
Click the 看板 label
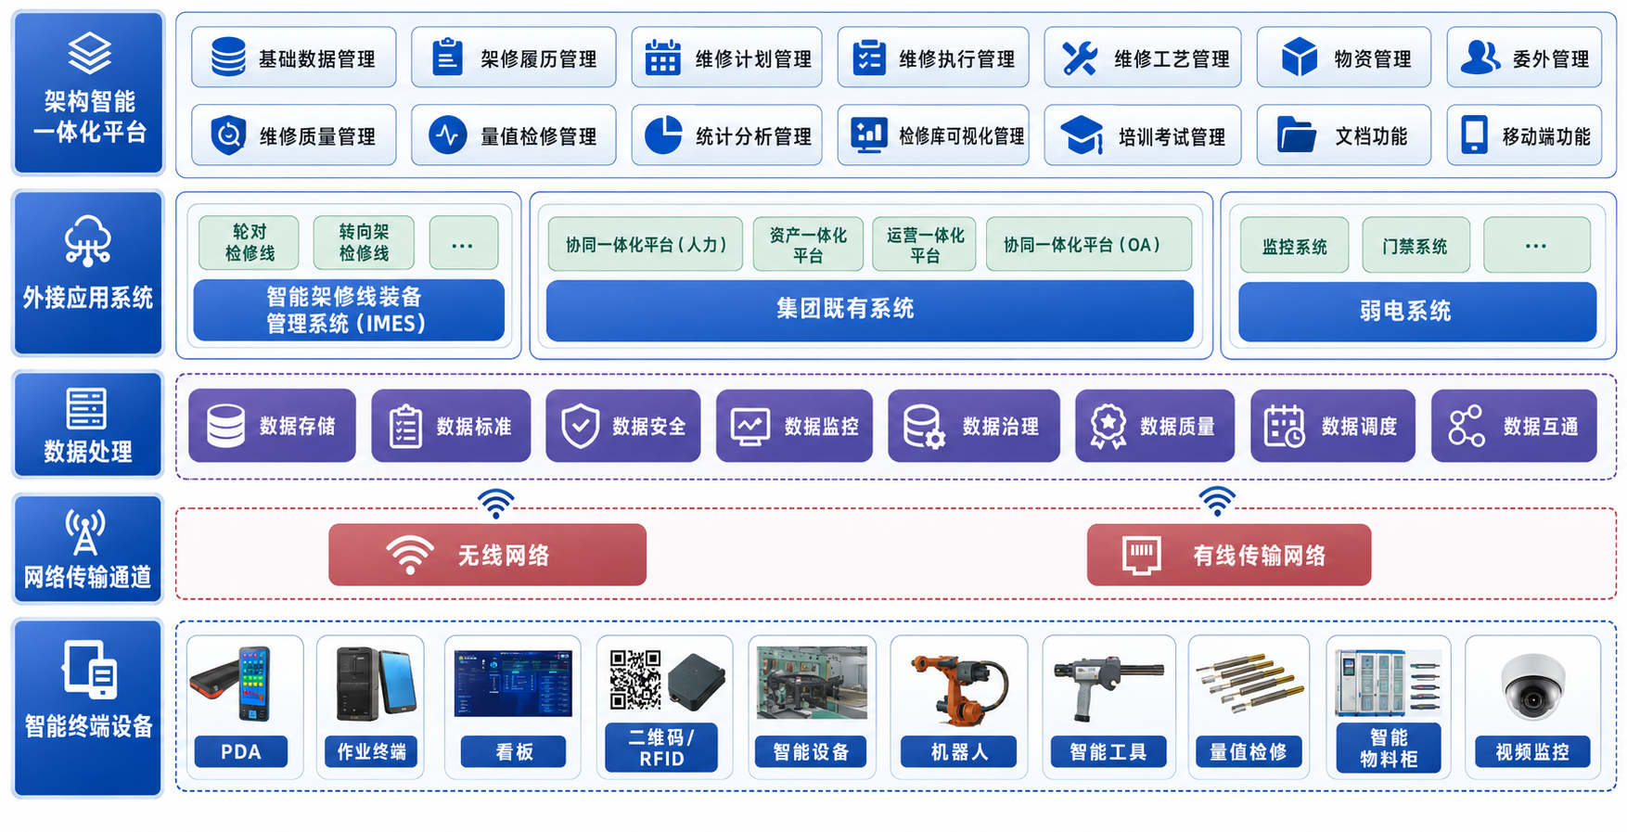[x=514, y=752]
